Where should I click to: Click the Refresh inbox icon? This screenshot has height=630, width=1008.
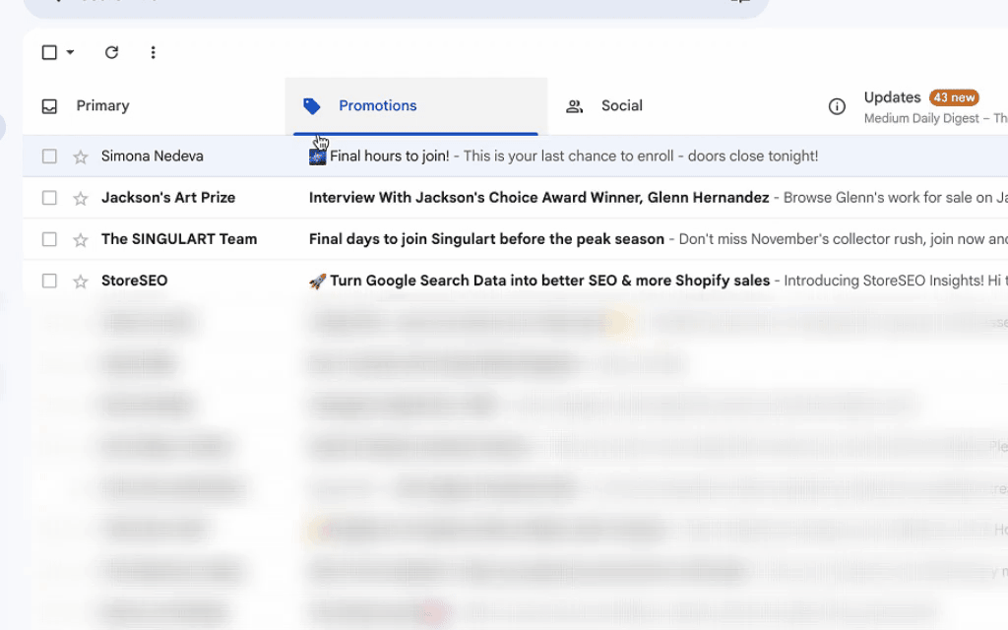(x=111, y=52)
